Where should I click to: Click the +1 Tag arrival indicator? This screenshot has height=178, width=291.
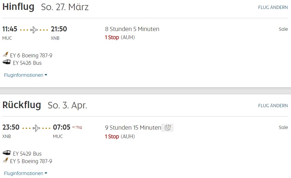77,127
